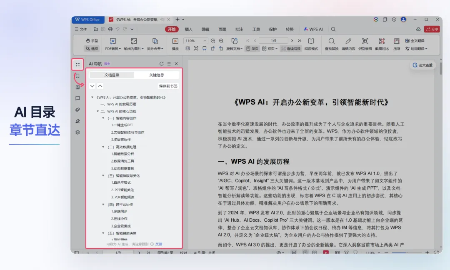Screen dimensions: 450x270
Task: Click the print icon in quick toolbar
Action: click(110, 29)
